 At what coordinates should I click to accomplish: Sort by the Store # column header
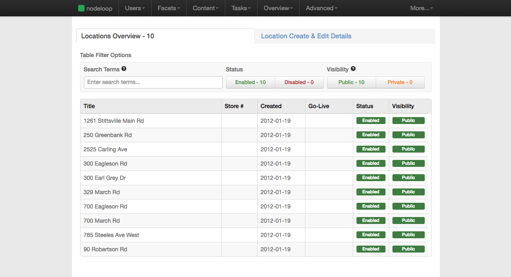coord(239,106)
